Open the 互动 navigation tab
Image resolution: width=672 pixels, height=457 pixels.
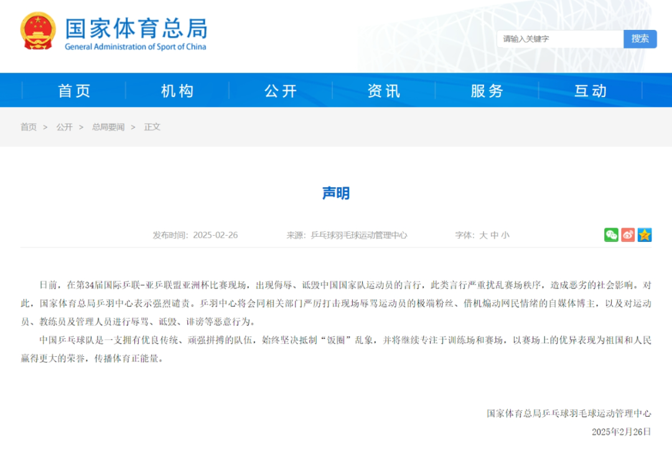(x=590, y=91)
